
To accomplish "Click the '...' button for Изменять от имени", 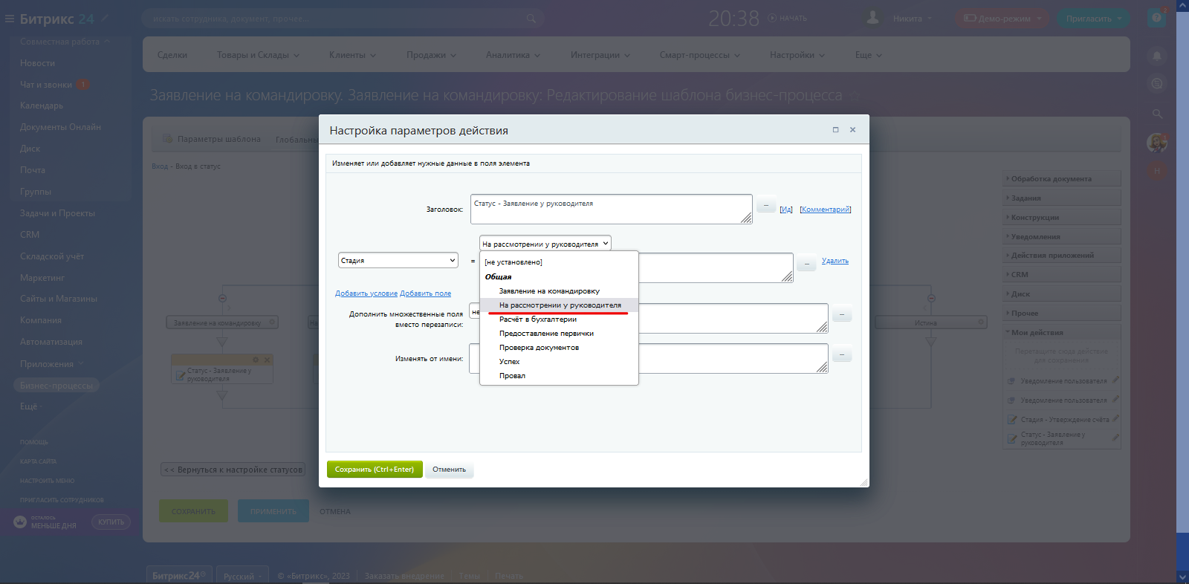I will tap(841, 355).
